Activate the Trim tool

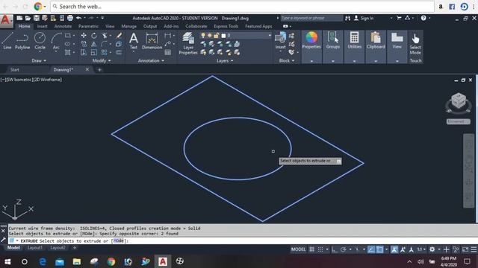point(105,36)
